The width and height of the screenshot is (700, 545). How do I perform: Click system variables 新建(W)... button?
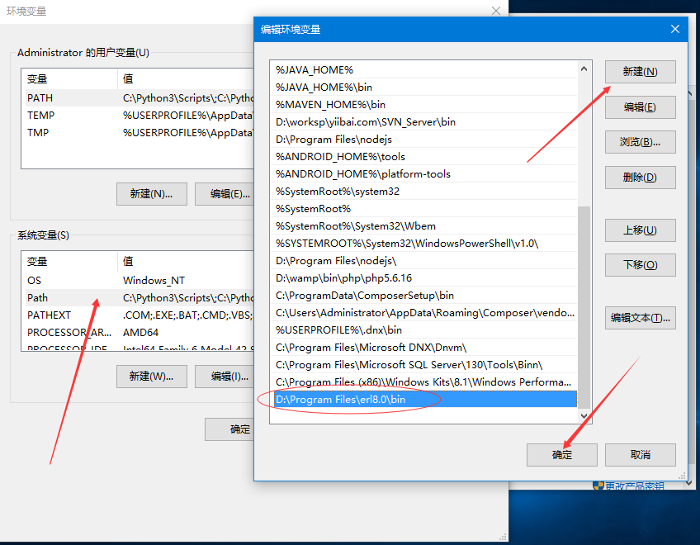pyautogui.click(x=151, y=377)
